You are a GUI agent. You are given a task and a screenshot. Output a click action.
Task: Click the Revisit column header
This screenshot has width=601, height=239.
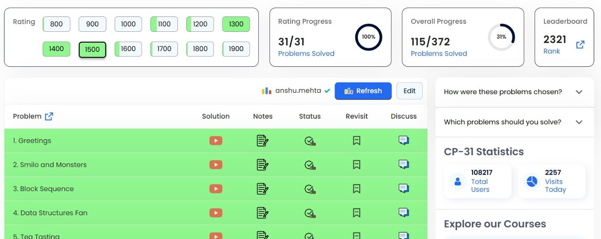[x=357, y=116]
